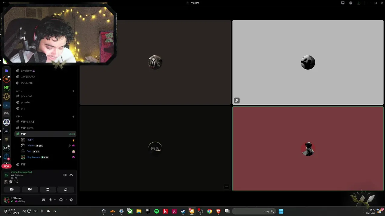Click muted mic indicator on gray tile
Screen dimensions: 385x216
[x=237, y=100]
